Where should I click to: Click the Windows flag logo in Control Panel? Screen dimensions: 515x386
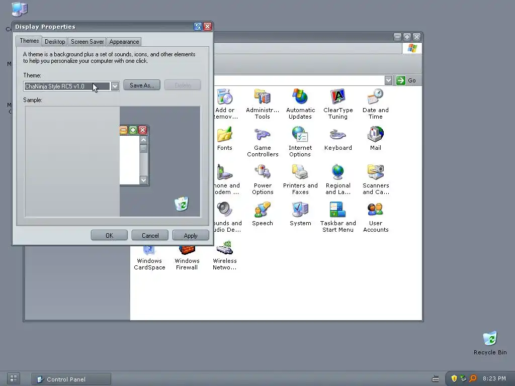pos(412,49)
